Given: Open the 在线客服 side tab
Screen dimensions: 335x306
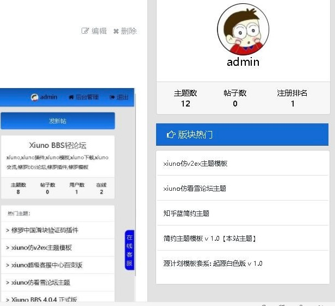Looking at the screenshot, I should point(129,250).
